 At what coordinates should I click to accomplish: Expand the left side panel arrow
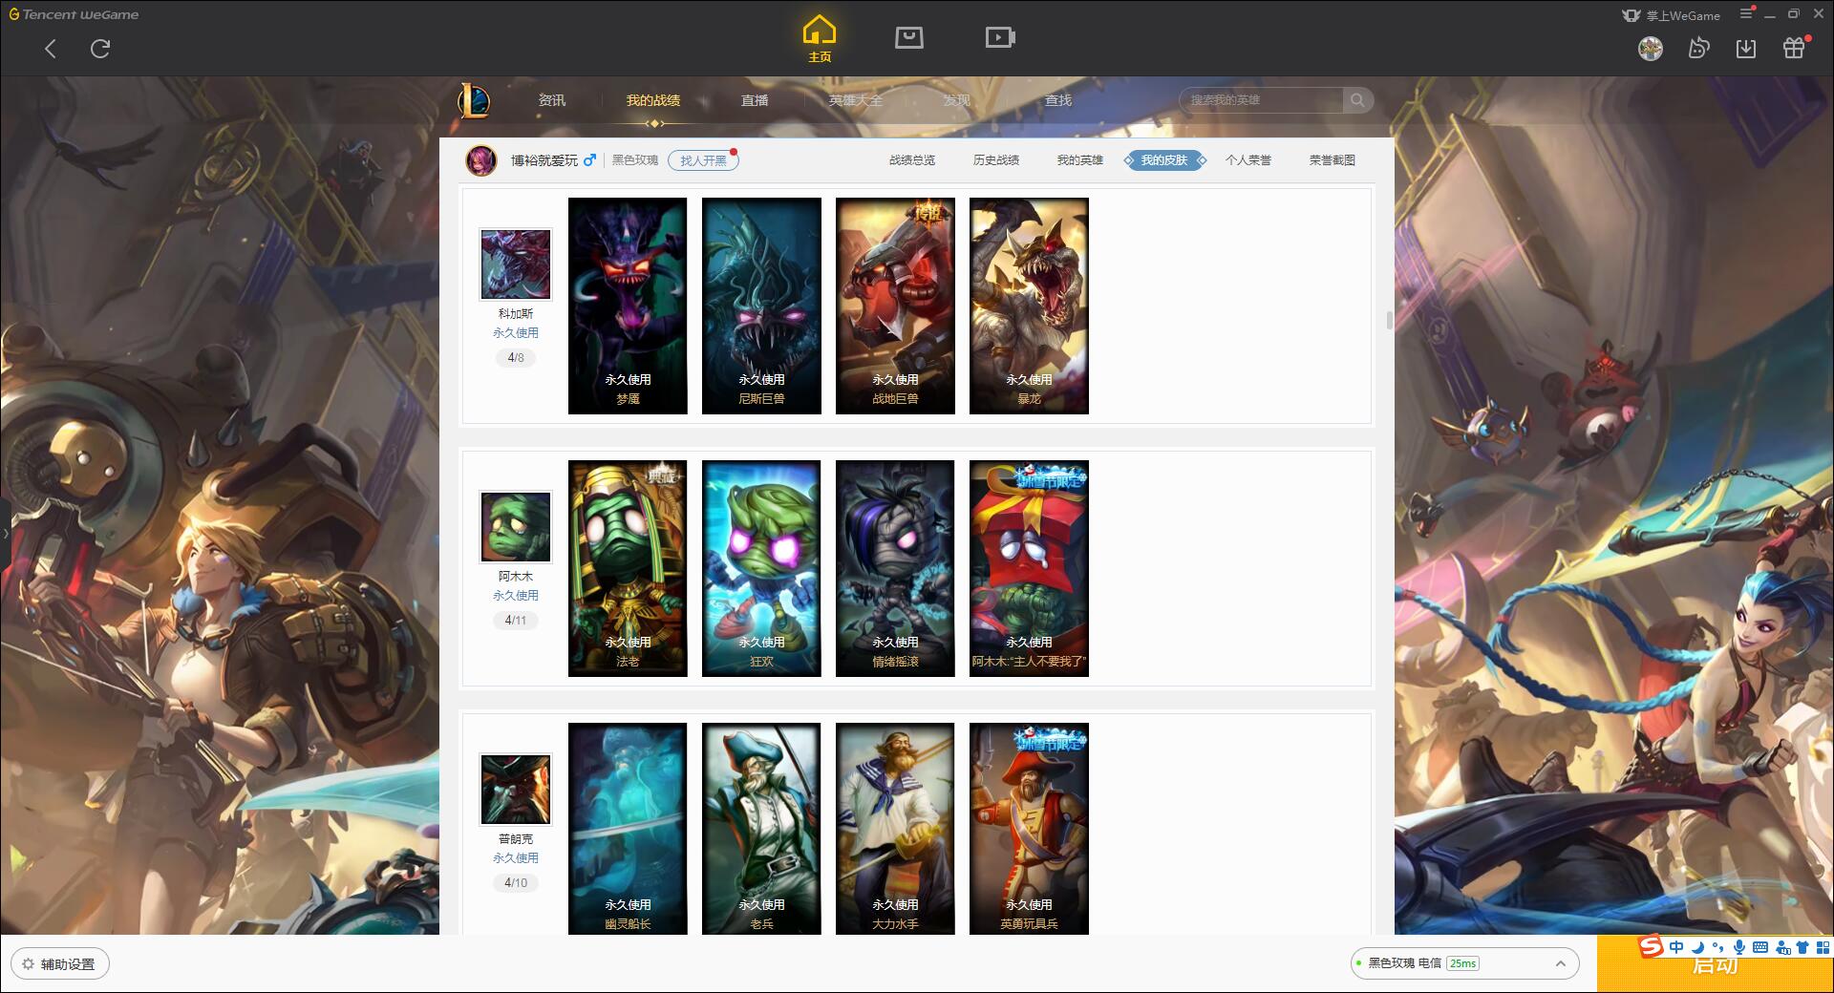[5, 534]
